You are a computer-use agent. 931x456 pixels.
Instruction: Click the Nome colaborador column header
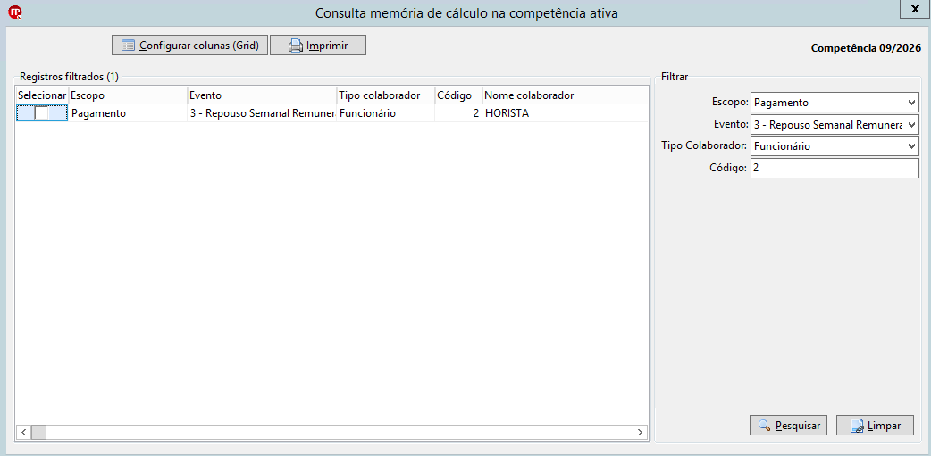(565, 95)
